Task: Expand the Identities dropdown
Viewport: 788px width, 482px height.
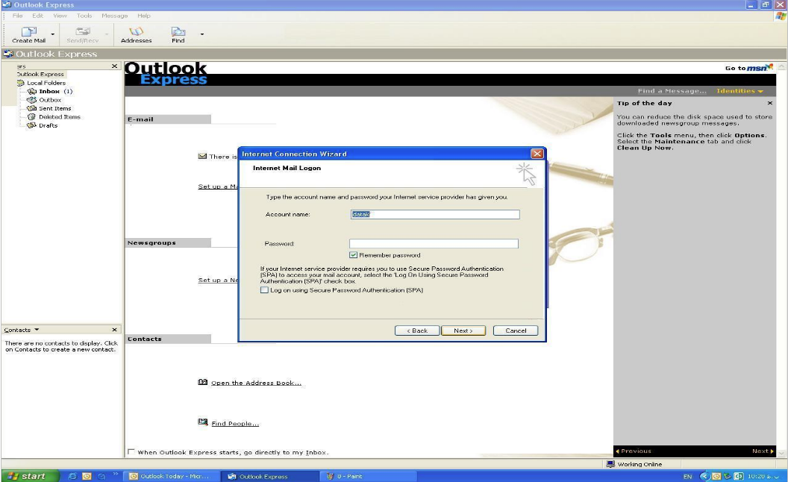Action: point(739,91)
